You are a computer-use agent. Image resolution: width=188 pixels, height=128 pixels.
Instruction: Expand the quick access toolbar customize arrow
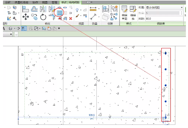pos(59,28)
